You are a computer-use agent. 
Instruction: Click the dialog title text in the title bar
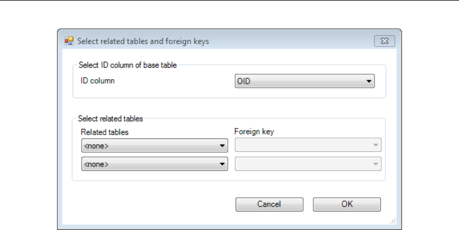coord(143,41)
